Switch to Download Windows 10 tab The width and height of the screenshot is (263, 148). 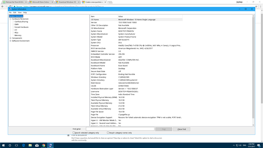click(67, 2)
